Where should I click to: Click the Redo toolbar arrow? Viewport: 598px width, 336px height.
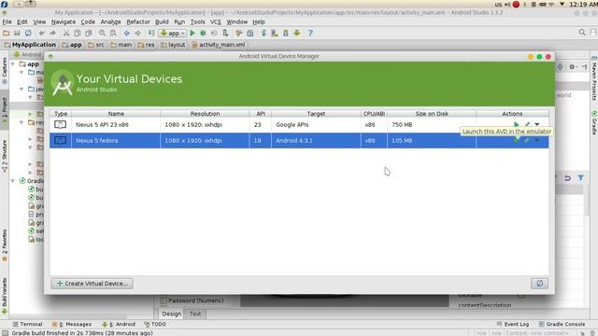pyautogui.click(x=52, y=34)
